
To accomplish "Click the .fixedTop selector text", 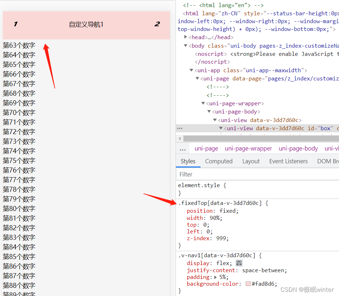I will (x=220, y=203).
